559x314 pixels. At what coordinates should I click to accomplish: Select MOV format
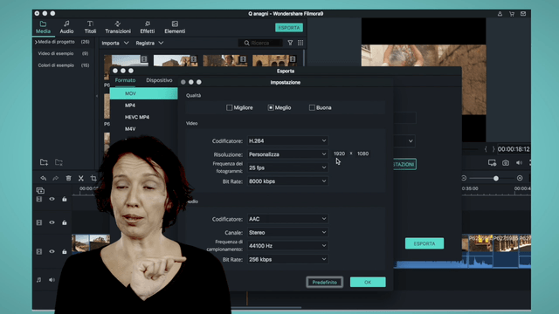[143, 93]
